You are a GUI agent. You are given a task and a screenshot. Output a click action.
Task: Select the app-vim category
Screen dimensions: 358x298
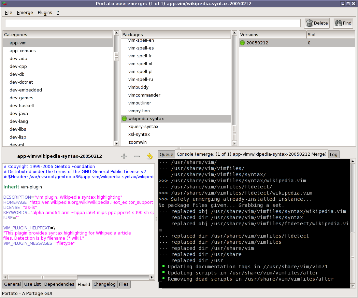coord(58,43)
